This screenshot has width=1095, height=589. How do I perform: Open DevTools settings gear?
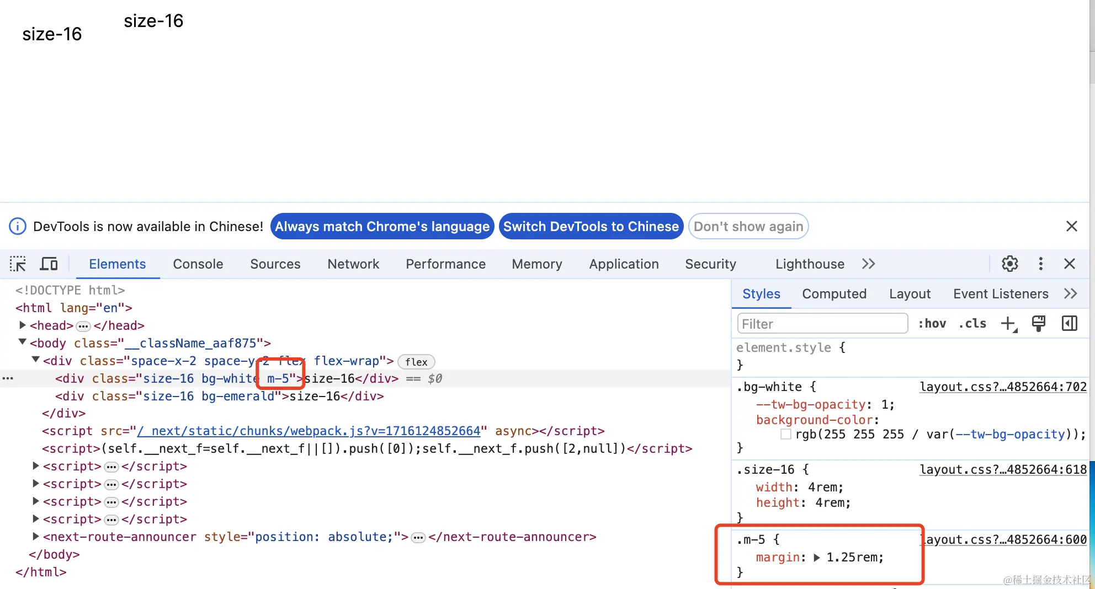pos(1010,264)
